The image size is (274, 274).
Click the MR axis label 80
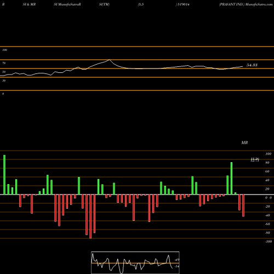[x=267, y=163]
